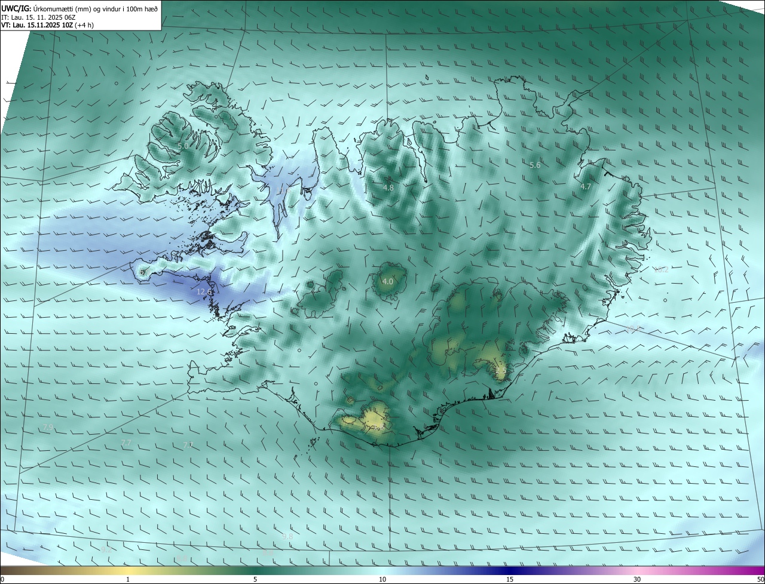Click the dark blue color above the 15 label
765x584 pixels.
click(x=510, y=571)
